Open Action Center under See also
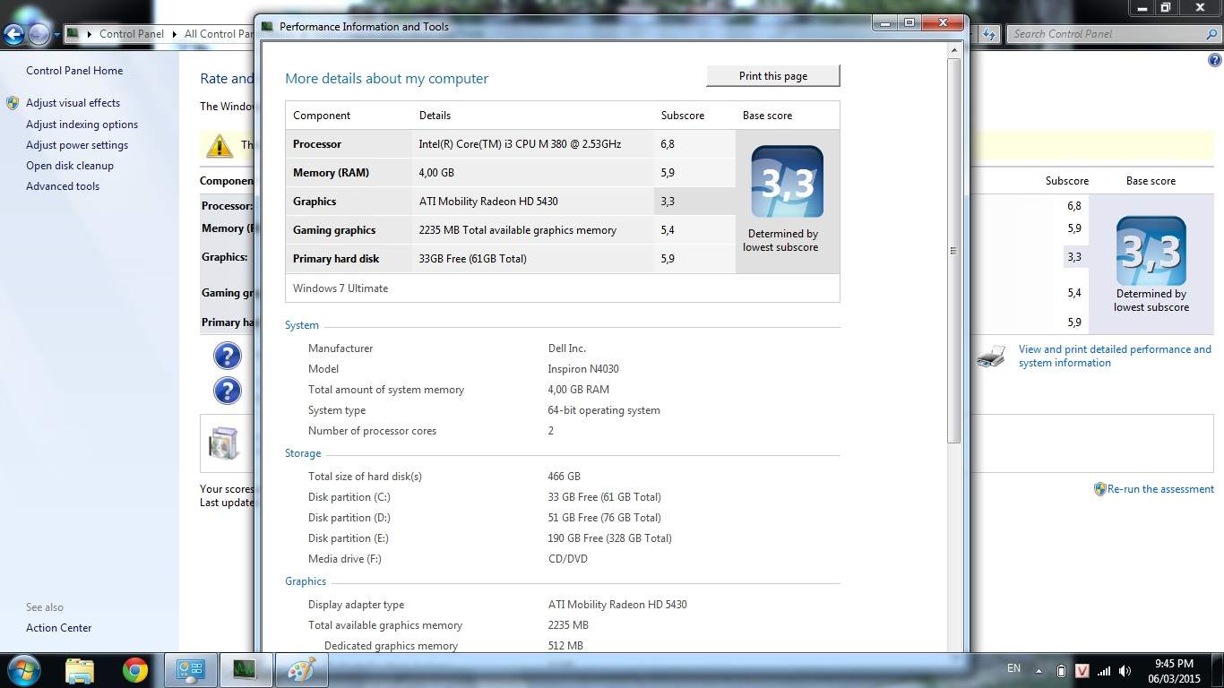1224x688 pixels. (59, 628)
